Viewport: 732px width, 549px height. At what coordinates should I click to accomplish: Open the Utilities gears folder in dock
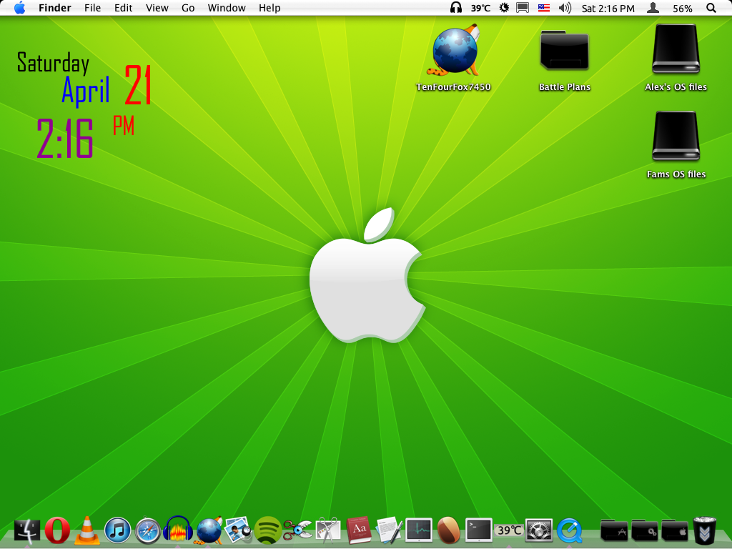tap(645, 531)
